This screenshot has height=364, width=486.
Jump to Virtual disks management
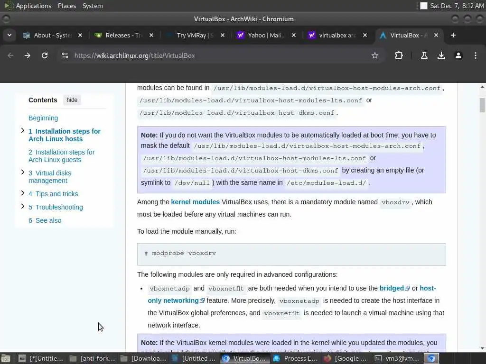pyautogui.click(x=49, y=177)
